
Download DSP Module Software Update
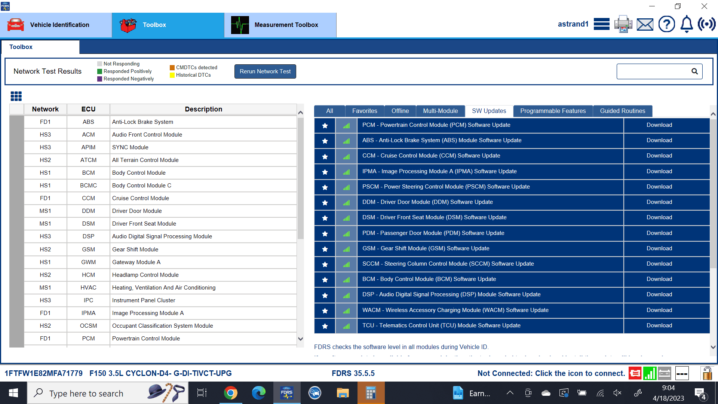click(x=659, y=295)
